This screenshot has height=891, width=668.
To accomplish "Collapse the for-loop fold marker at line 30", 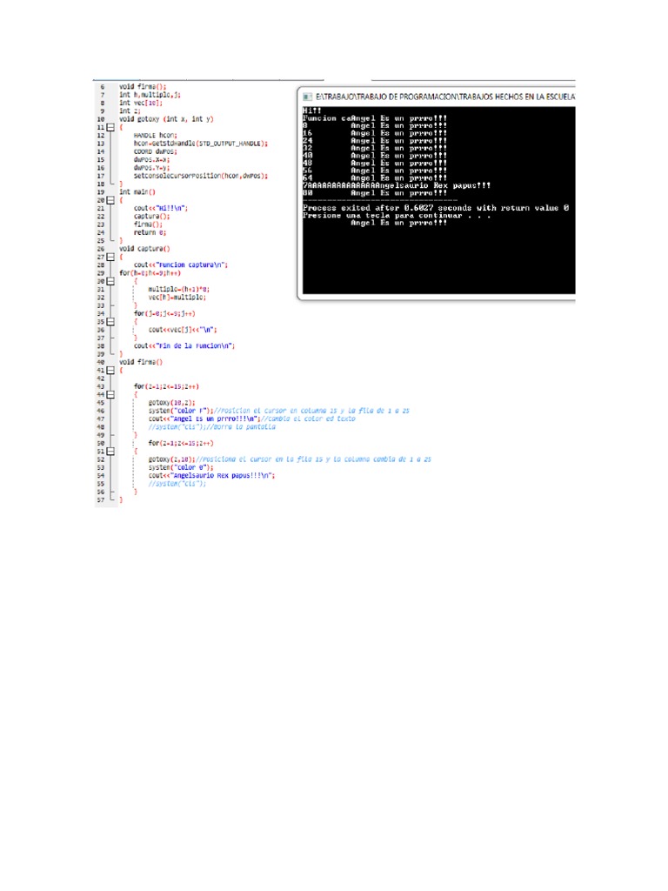I will (110, 281).
